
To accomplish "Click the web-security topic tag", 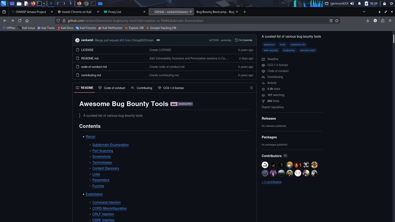I will coord(271,50).
